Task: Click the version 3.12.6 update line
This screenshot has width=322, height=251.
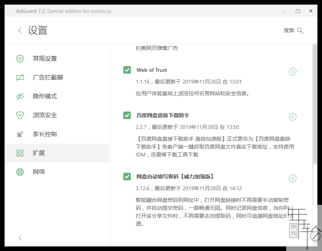Action: (x=189, y=188)
